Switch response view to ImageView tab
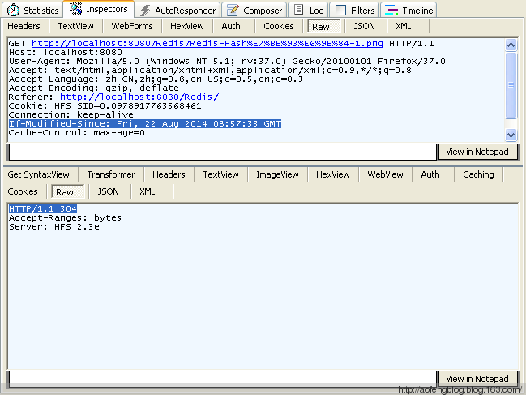This screenshot has width=526, height=395. coord(277,174)
